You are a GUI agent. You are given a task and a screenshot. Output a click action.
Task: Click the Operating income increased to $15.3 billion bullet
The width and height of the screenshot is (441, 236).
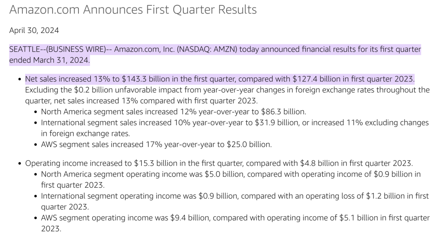(219, 163)
